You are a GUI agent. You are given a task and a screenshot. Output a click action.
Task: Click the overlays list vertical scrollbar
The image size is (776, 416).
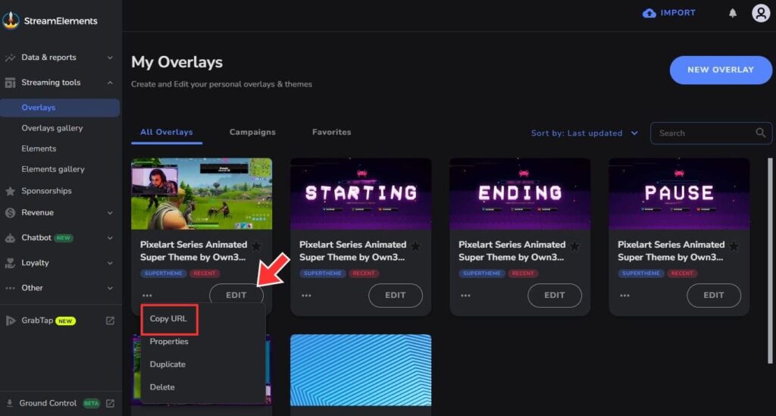tap(770, 261)
